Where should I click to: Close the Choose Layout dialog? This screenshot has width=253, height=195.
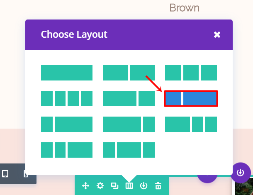[x=217, y=34]
